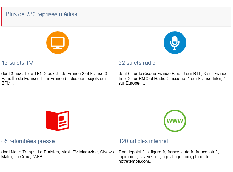The width and height of the screenshot is (233, 172).
Task: Open the '12 sujets TV' heading
Action: [17, 63]
